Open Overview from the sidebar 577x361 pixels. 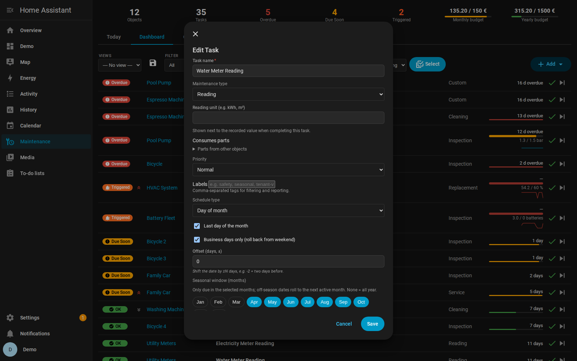[x=46, y=30]
